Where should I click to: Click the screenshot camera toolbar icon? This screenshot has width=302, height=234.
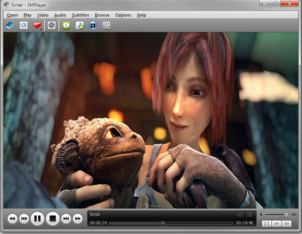point(52,25)
